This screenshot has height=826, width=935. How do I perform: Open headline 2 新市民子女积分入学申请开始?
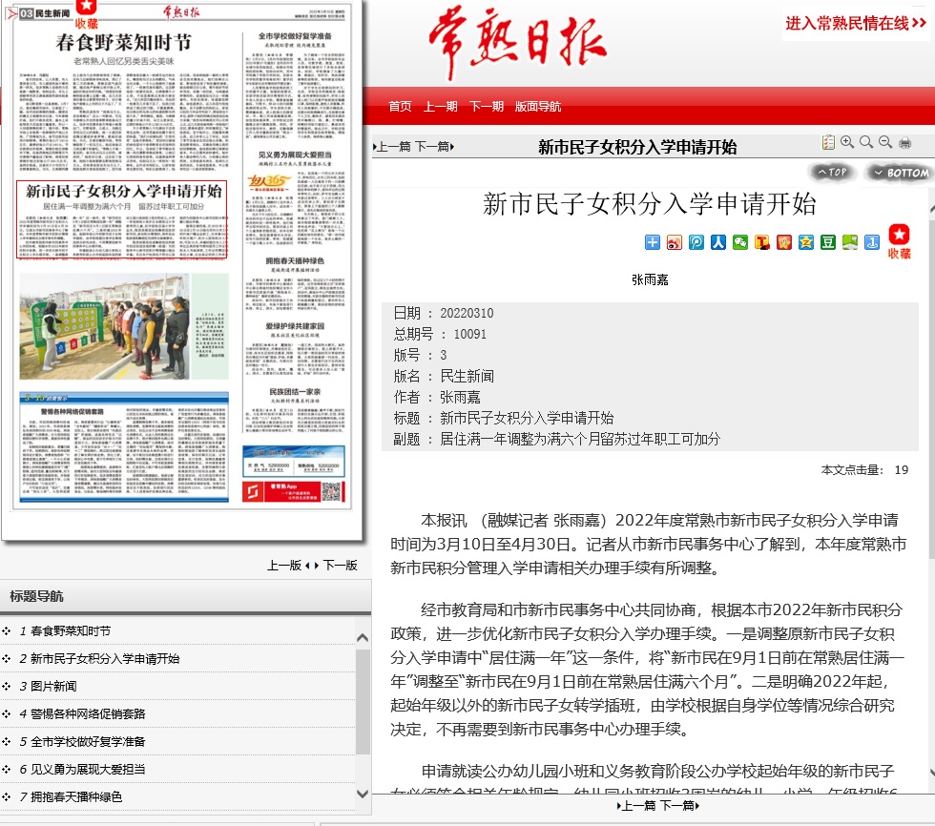pos(105,658)
